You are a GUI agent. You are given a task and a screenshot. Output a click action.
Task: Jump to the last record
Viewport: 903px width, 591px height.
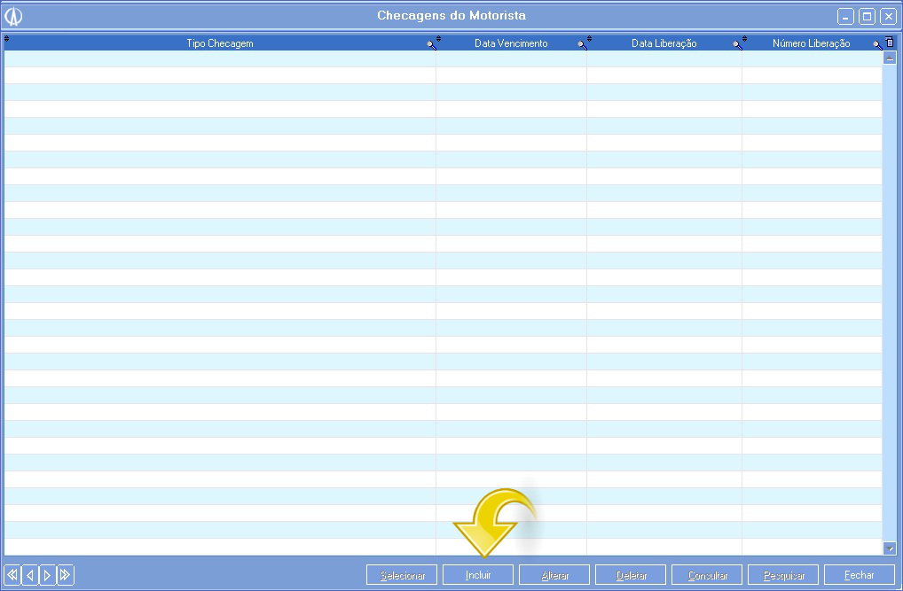pyautogui.click(x=65, y=575)
